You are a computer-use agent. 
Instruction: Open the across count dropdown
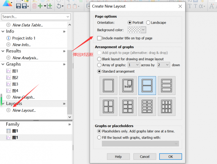click(x=134, y=65)
